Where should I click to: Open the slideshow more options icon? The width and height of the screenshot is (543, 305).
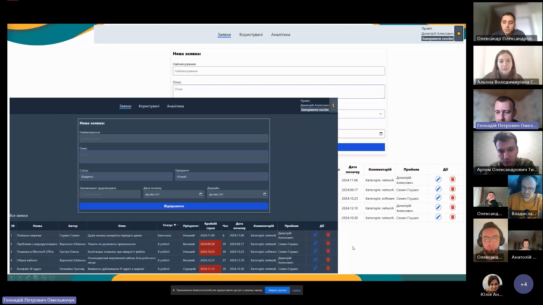[52, 277]
